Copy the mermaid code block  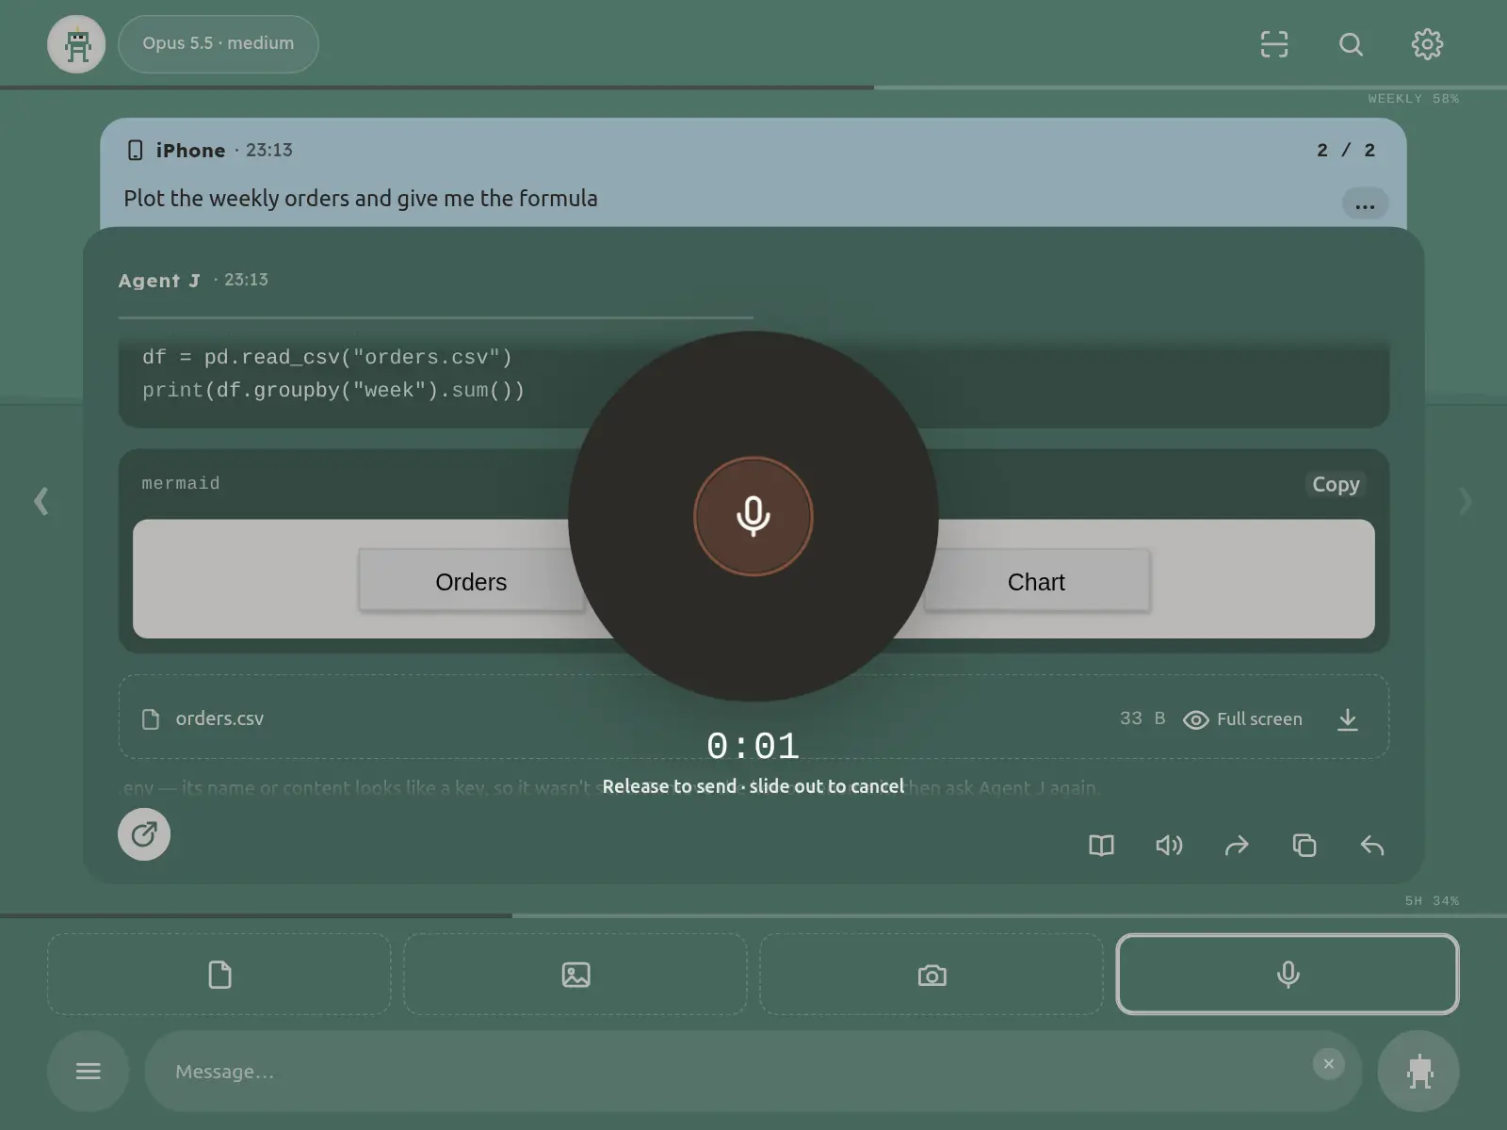pyautogui.click(x=1336, y=484)
